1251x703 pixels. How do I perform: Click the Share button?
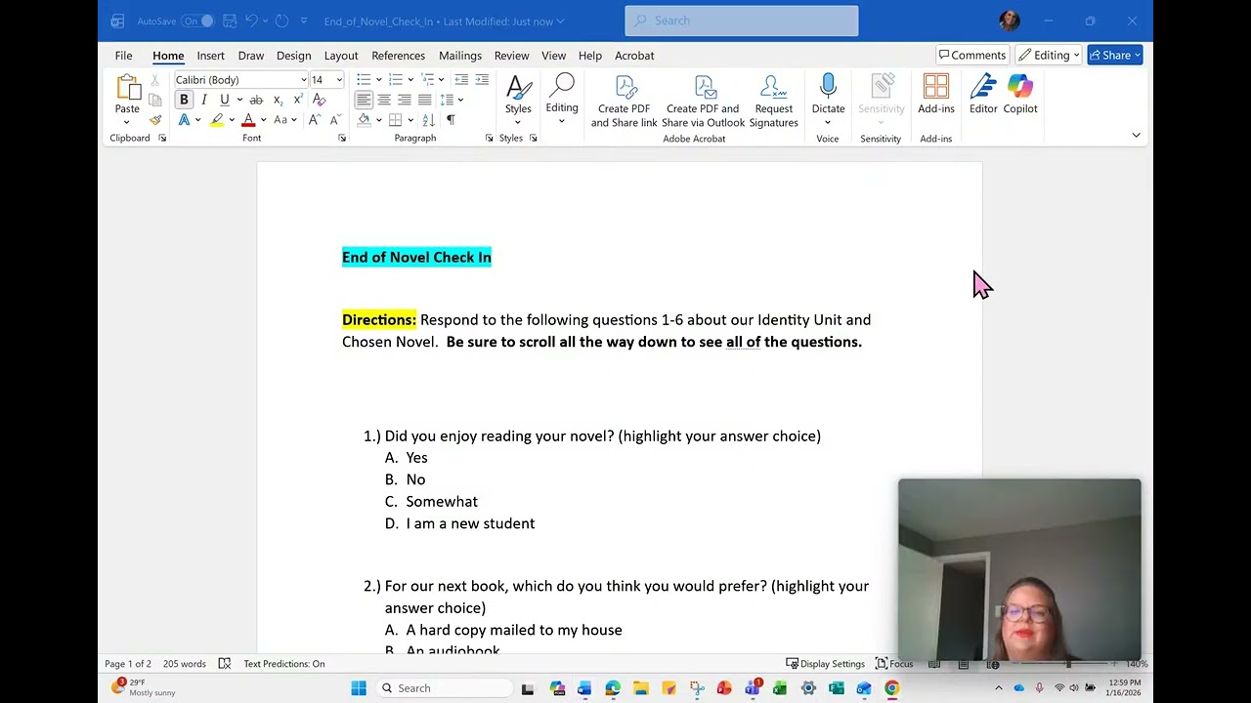coord(1115,56)
